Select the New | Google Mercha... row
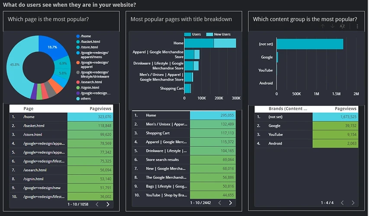The image size is (369, 216). click(184, 168)
